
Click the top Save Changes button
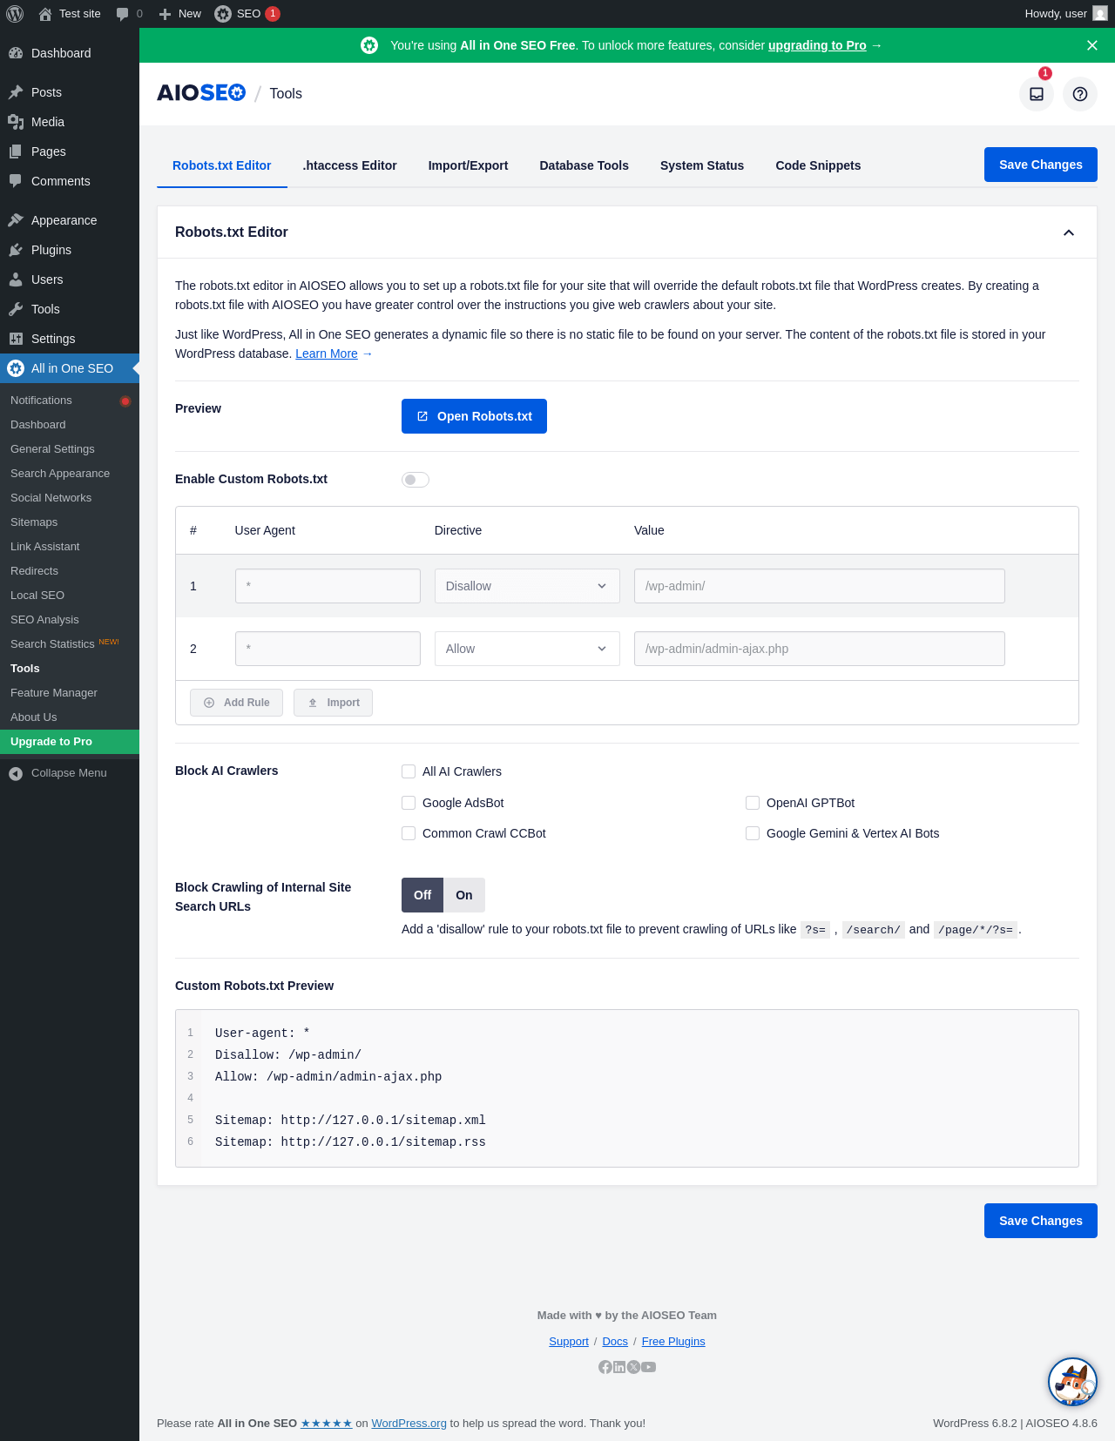point(1041,165)
